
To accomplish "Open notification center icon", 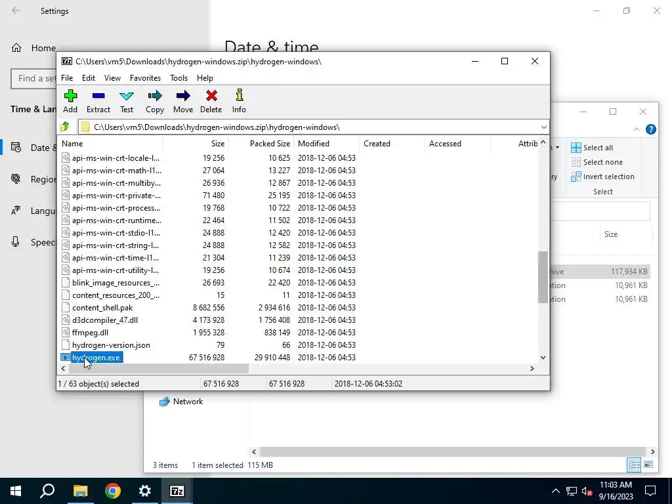I will pos(650,491).
